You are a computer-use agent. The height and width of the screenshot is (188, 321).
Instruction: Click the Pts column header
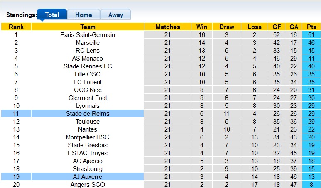click(x=311, y=27)
